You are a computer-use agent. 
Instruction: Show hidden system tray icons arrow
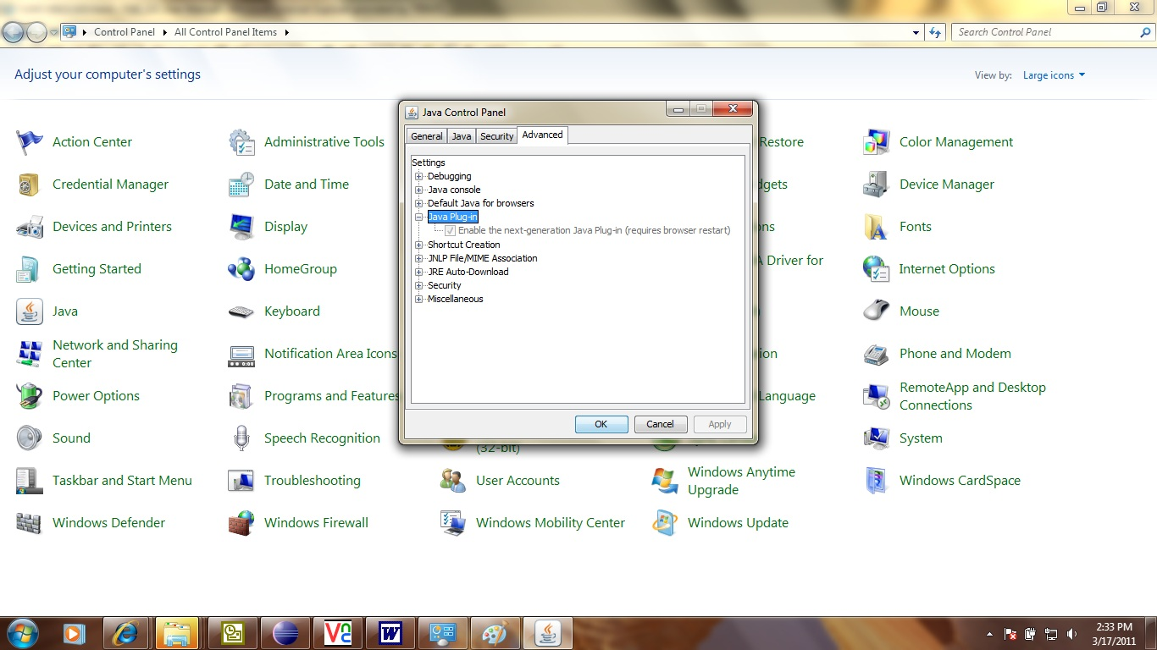[989, 634]
